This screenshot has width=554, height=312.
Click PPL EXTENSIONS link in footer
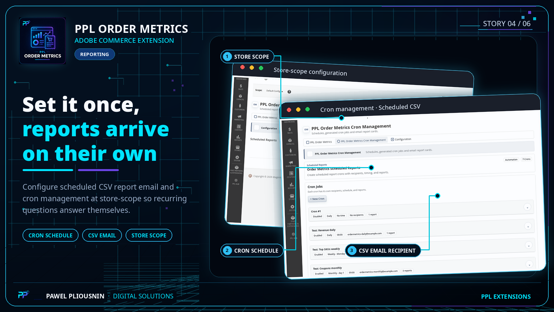506,297
